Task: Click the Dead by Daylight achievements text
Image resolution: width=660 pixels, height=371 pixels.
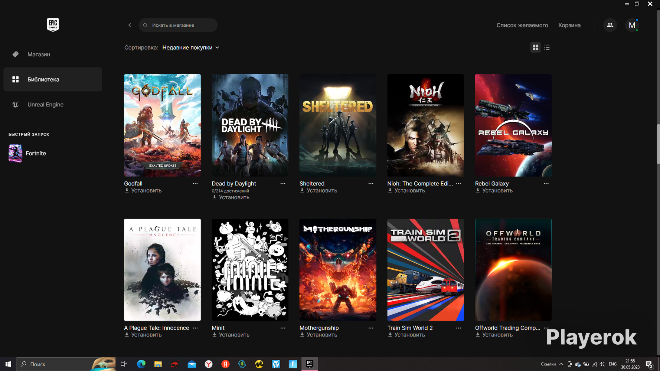Action: [x=231, y=191]
